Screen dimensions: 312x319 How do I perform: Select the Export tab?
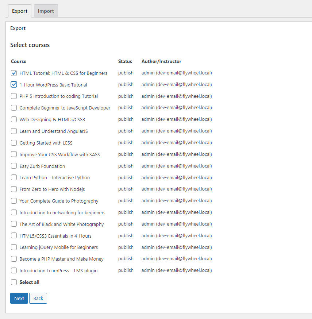coord(20,11)
